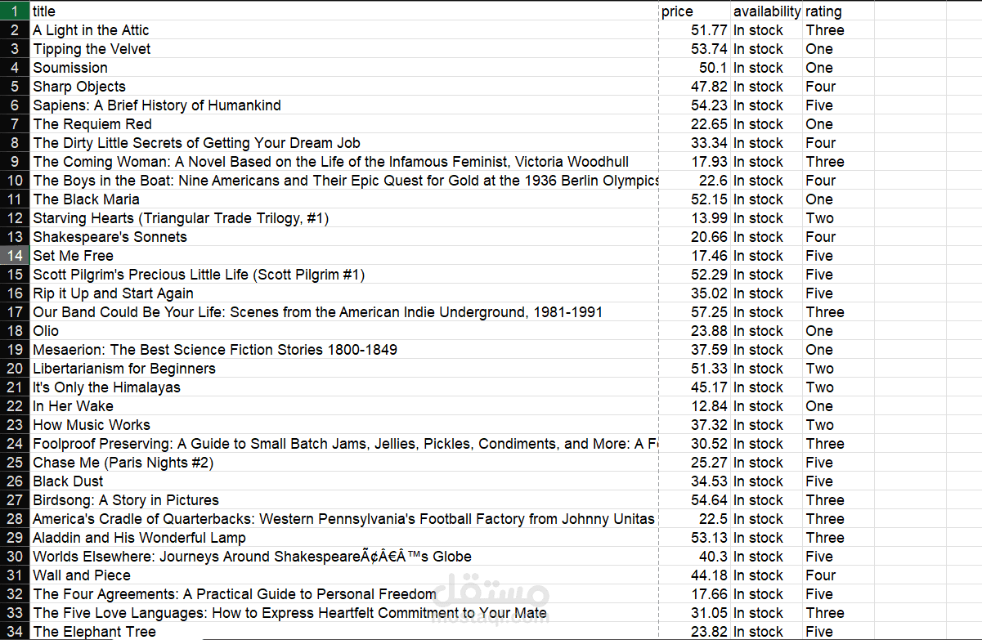Select the price cell 57.25
Image resolution: width=982 pixels, height=640 pixels.
point(695,312)
